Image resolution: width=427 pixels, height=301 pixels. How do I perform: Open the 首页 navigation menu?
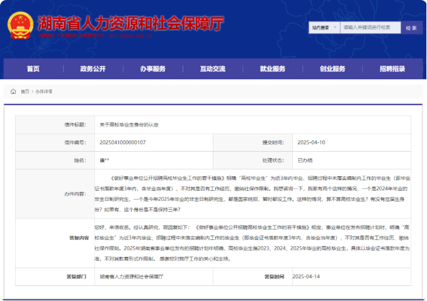[x=33, y=69]
